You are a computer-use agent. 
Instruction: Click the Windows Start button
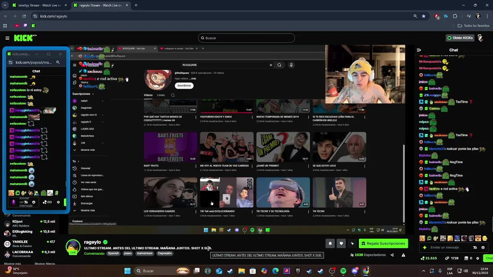pyautogui.click(x=127, y=271)
